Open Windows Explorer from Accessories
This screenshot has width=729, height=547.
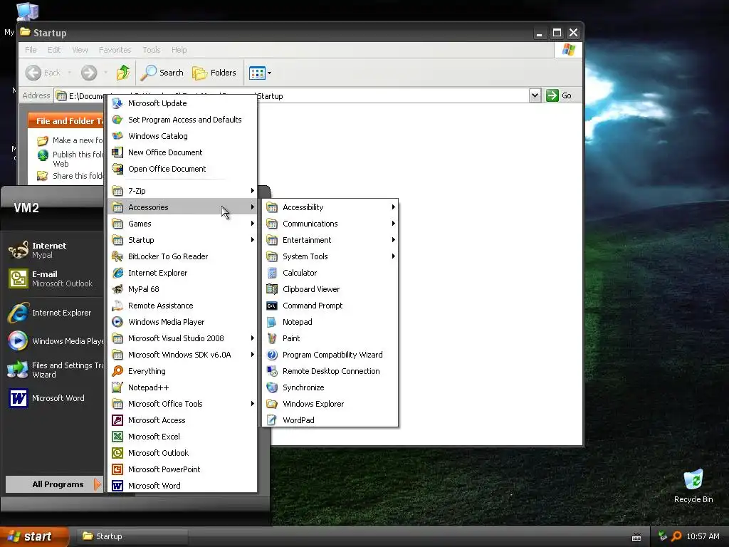330,404
